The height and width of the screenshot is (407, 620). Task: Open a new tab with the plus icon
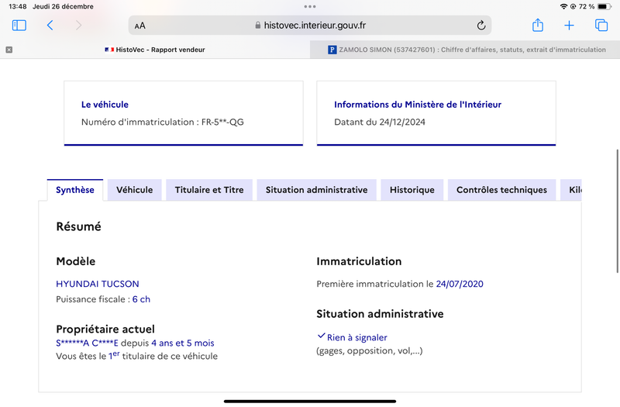point(569,26)
